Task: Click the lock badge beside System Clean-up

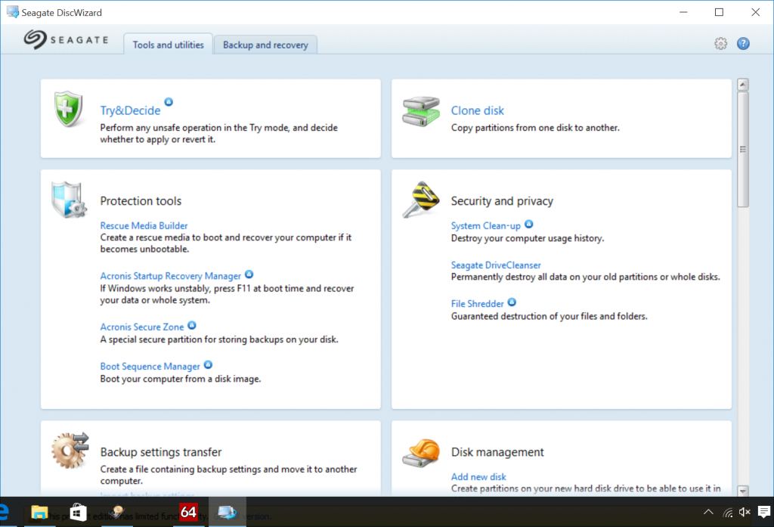Action: [528, 225]
